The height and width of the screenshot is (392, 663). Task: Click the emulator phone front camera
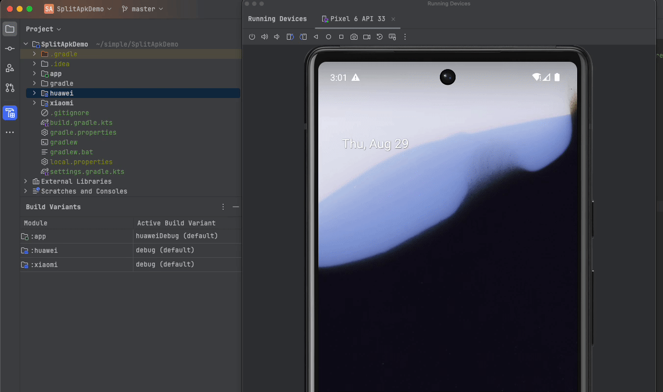click(448, 77)
